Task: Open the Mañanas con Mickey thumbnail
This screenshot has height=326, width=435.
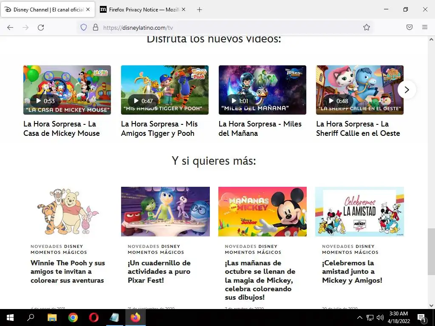Action: click(263, 211)
